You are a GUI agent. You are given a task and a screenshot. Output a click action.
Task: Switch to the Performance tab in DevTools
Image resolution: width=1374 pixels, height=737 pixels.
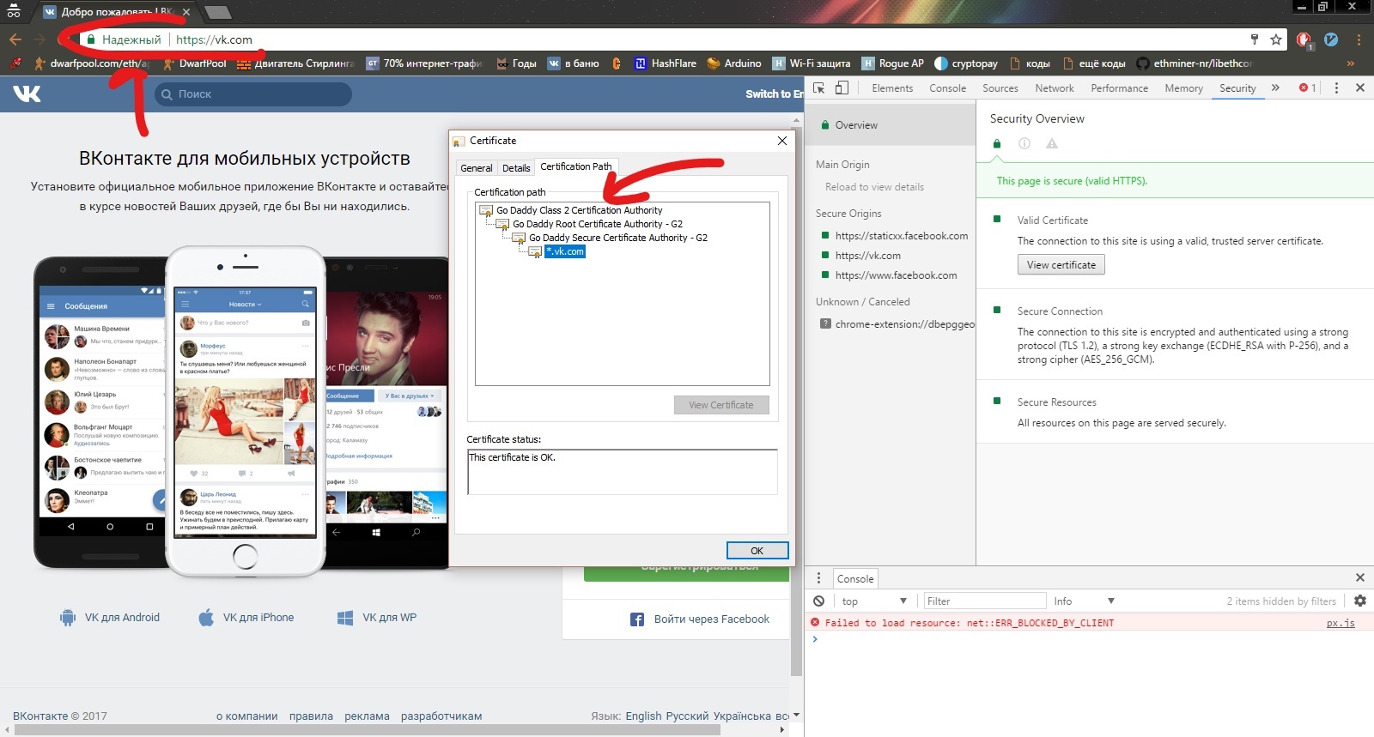pyautogui.click(x=1119, y=88)
